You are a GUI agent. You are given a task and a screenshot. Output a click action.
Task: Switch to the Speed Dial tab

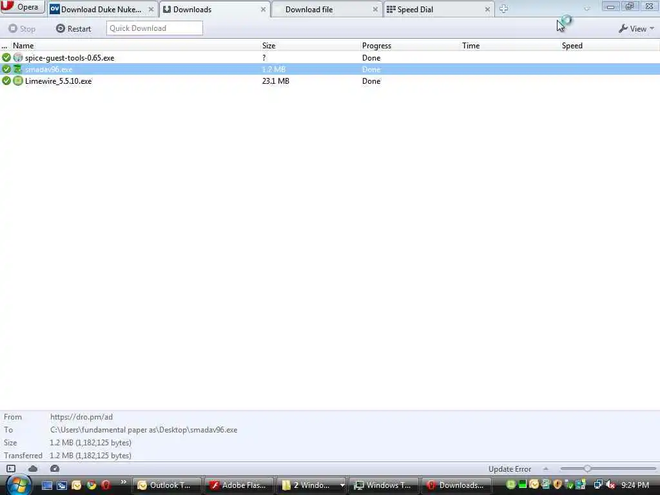438,9
